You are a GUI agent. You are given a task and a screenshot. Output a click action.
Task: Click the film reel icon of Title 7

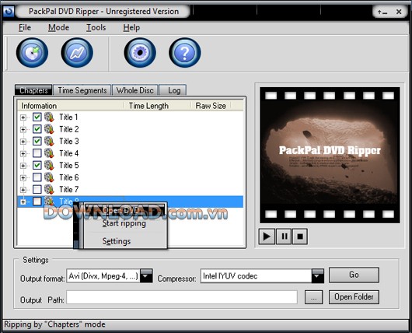[49, 189]
